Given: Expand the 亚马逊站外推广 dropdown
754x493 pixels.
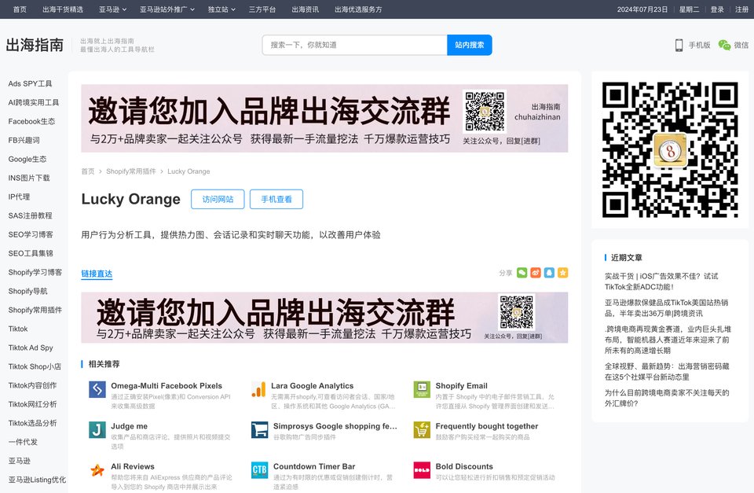Looking at the screenshot, I should click(167, 9).
